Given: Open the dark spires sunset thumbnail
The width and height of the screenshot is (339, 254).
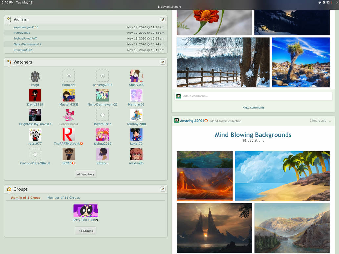Looking at the screenshot, I should (214, 228).
